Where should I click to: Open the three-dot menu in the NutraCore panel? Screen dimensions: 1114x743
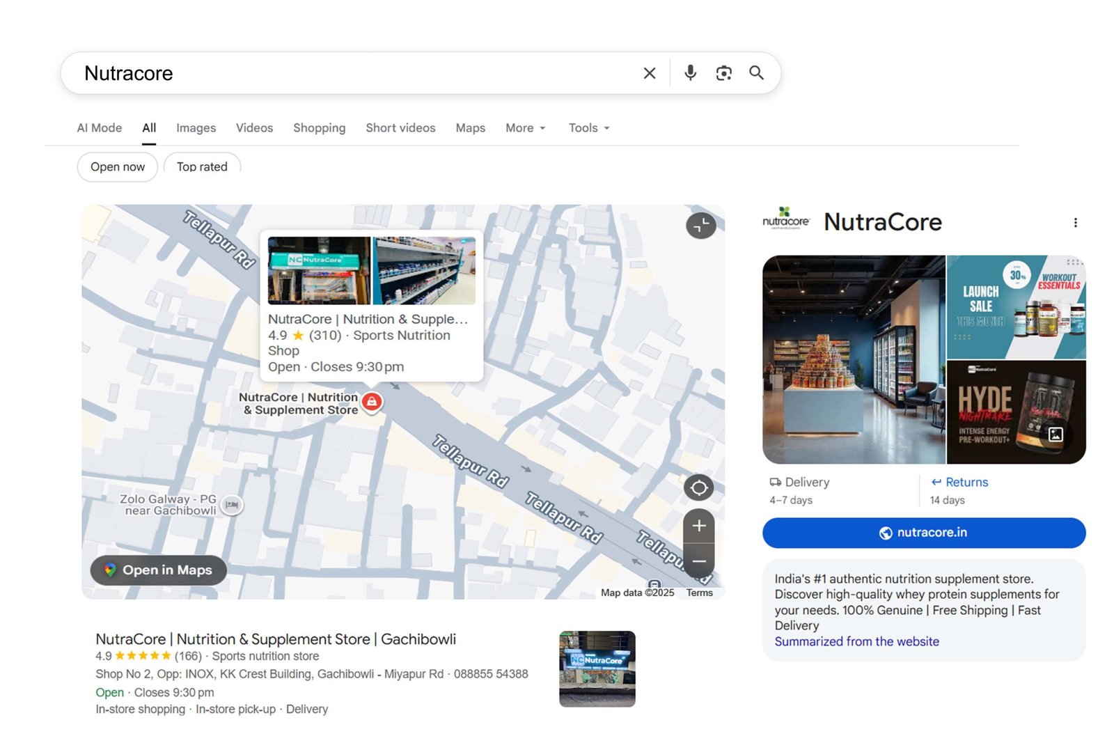(1076, 222)
